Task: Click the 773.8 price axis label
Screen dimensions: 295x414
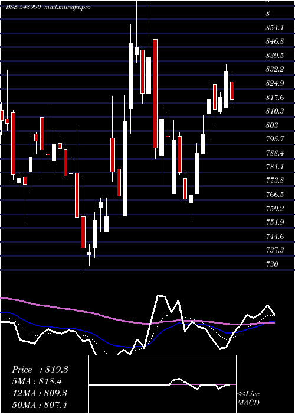Action: [x=274, y=180]
